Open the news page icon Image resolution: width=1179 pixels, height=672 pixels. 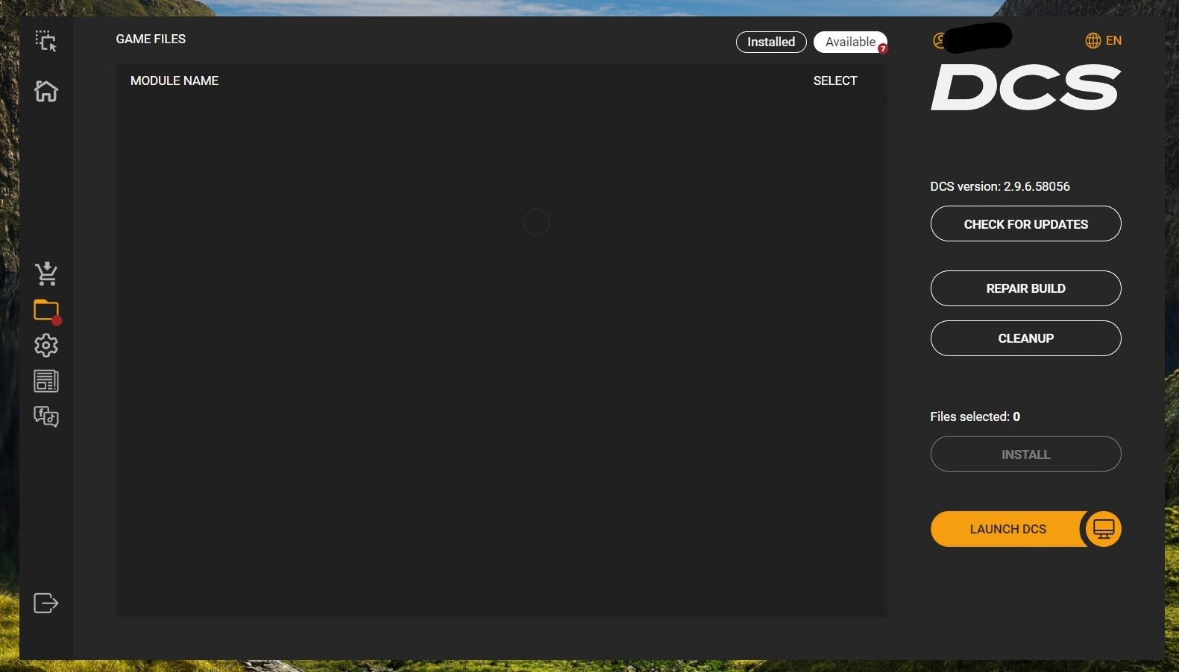46,381
